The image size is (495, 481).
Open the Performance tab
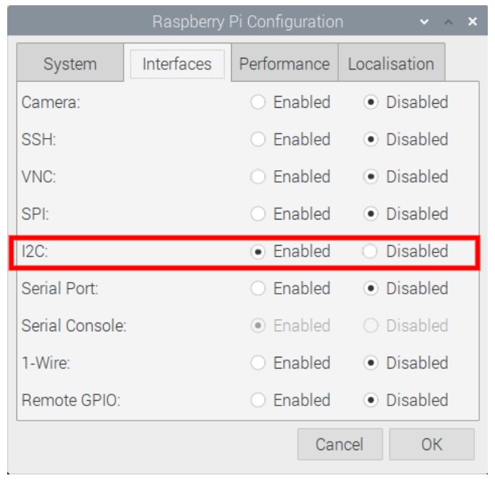coord(284,62)
